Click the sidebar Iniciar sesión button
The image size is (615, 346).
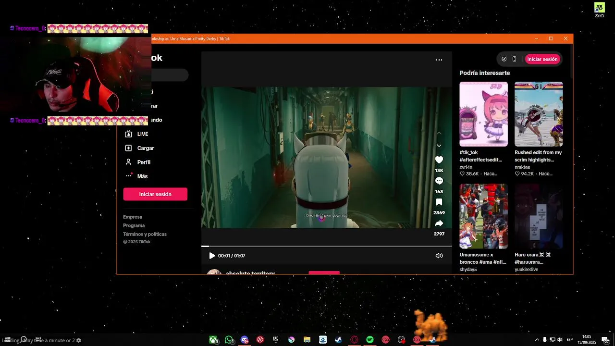[x=155, y=194]
